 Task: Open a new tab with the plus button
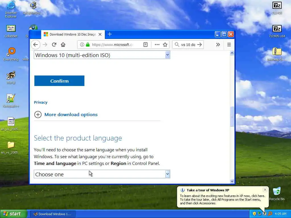coord(109,34)
